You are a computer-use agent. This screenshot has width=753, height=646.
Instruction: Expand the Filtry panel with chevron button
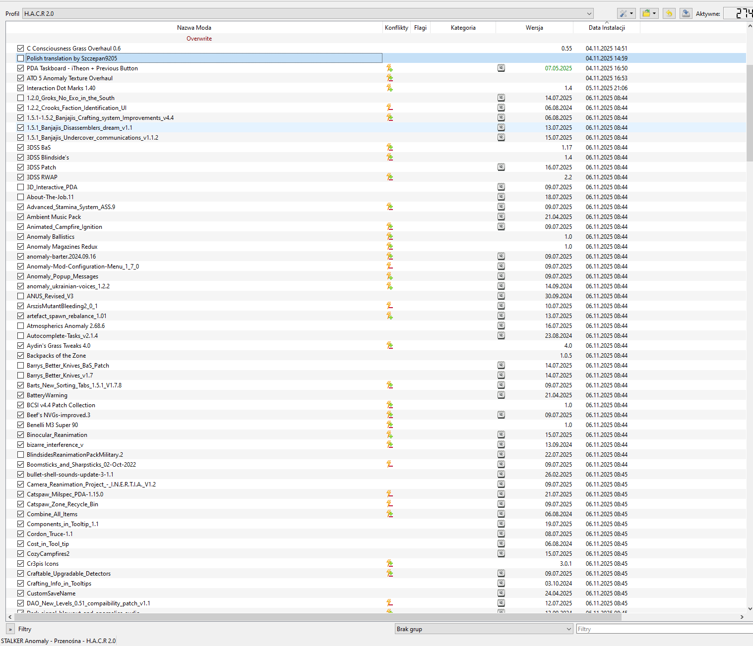[10, 629]
